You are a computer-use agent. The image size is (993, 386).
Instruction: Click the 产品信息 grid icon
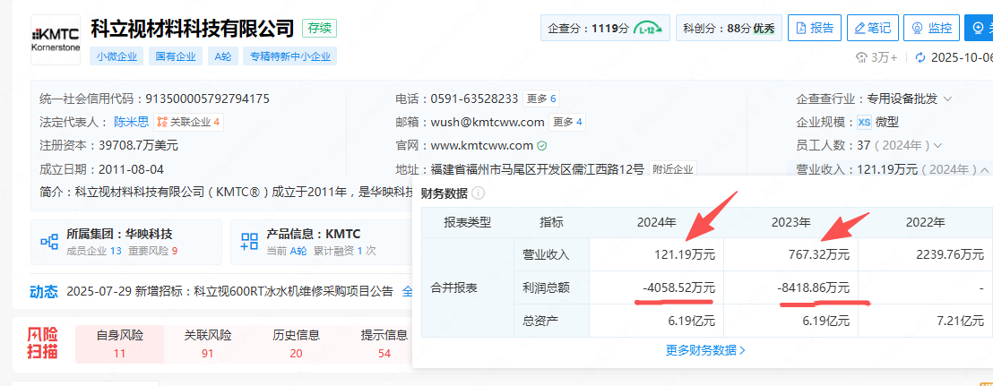[x=249, y=241]
